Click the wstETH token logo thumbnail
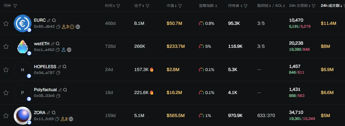Screen dimensions: 345x126 tap(22, 46)
